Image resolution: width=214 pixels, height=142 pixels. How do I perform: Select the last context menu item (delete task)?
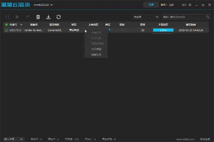point(96,55)
